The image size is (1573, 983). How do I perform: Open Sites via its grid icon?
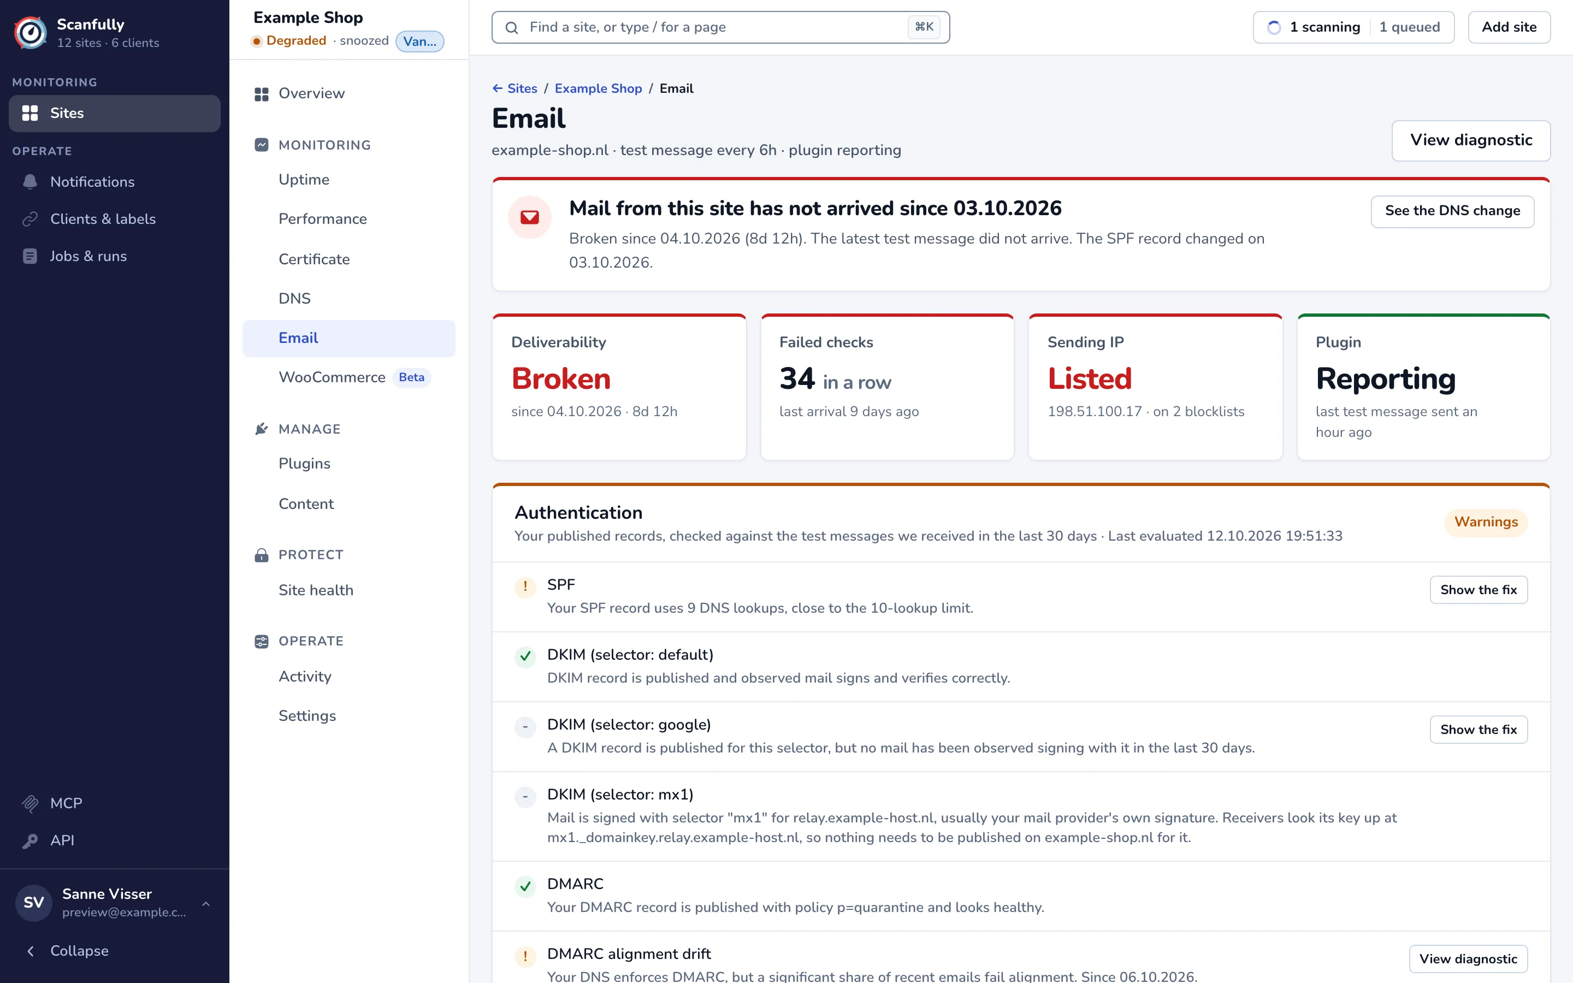[30, 113]
